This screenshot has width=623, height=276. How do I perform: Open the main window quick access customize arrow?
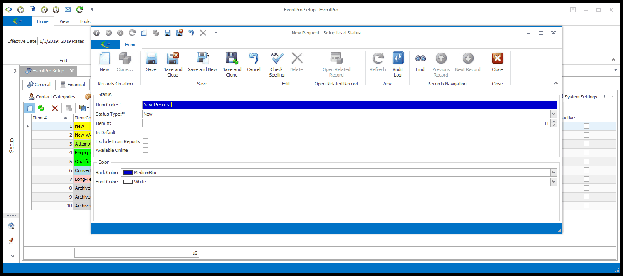92,9
